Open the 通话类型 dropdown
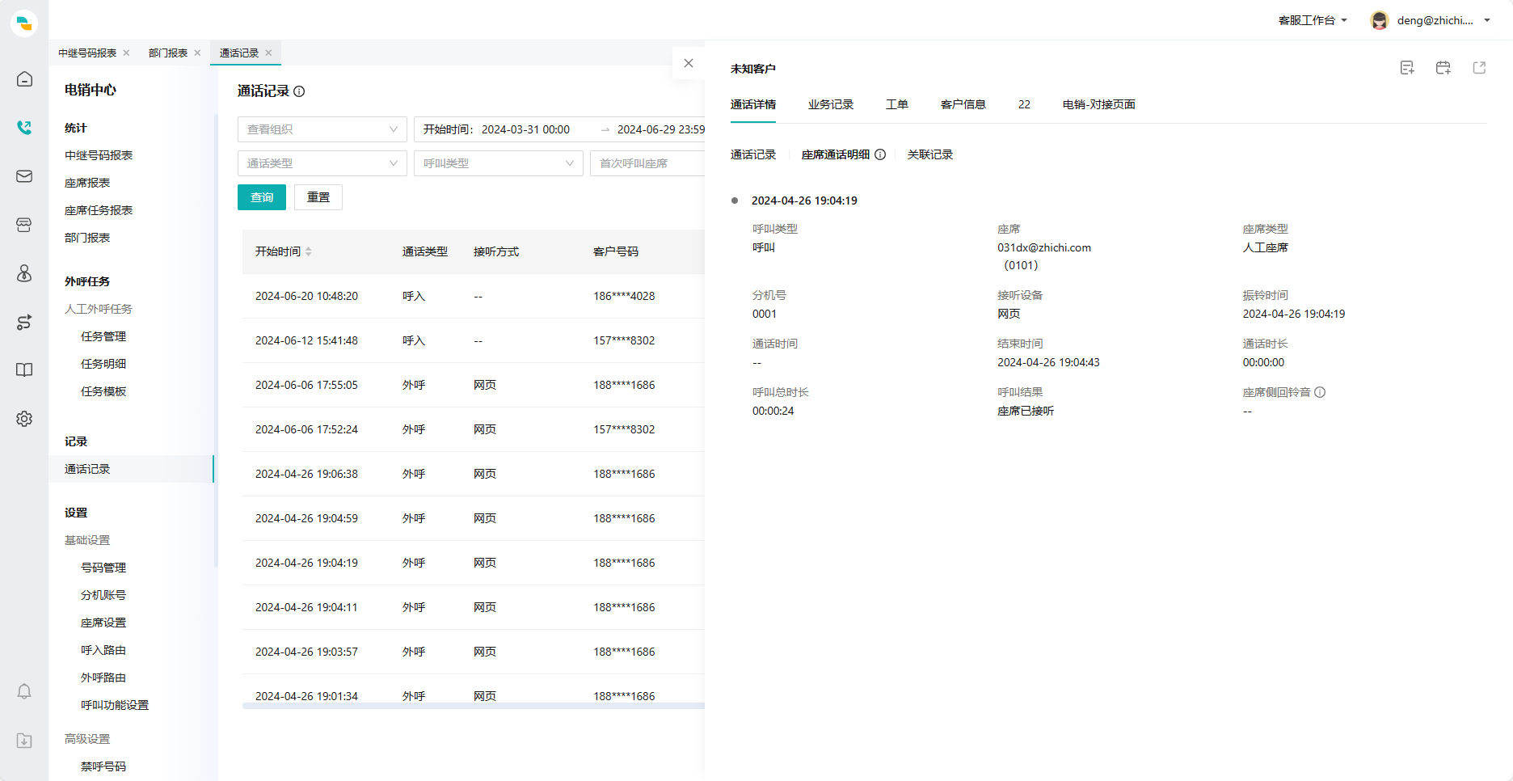 tap(322, 163)
